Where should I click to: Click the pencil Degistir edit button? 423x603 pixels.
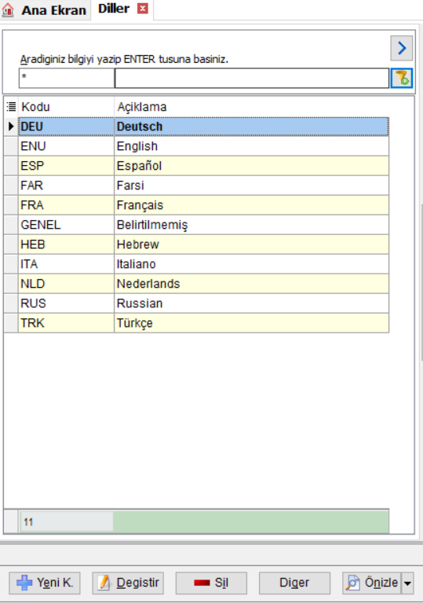coord(128,583)
